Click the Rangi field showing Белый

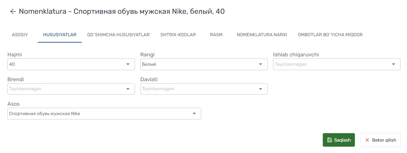[x=204, y=64]
